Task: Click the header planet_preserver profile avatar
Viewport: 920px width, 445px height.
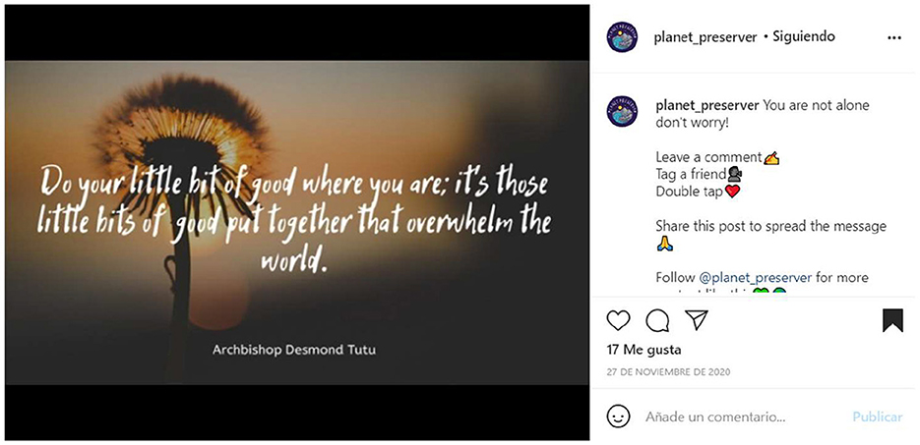Action: [622, 37]
